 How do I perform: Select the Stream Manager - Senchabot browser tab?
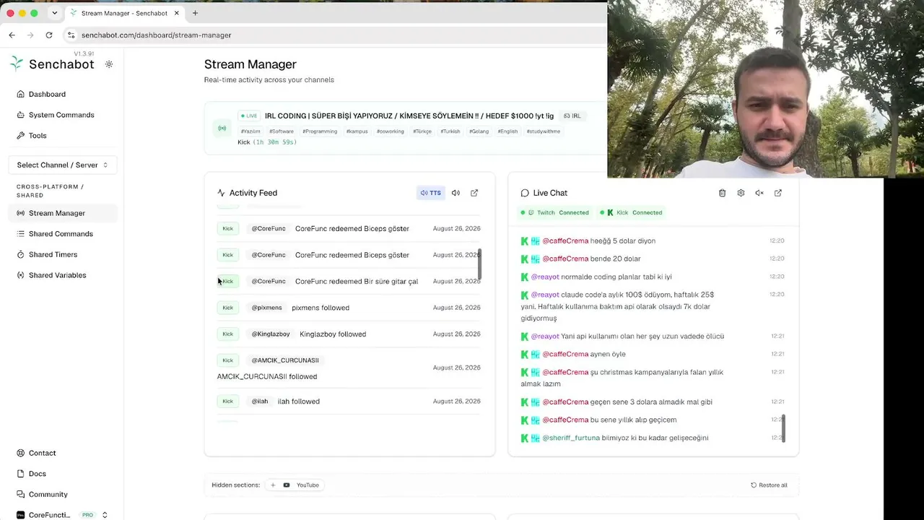coord(124,13)
